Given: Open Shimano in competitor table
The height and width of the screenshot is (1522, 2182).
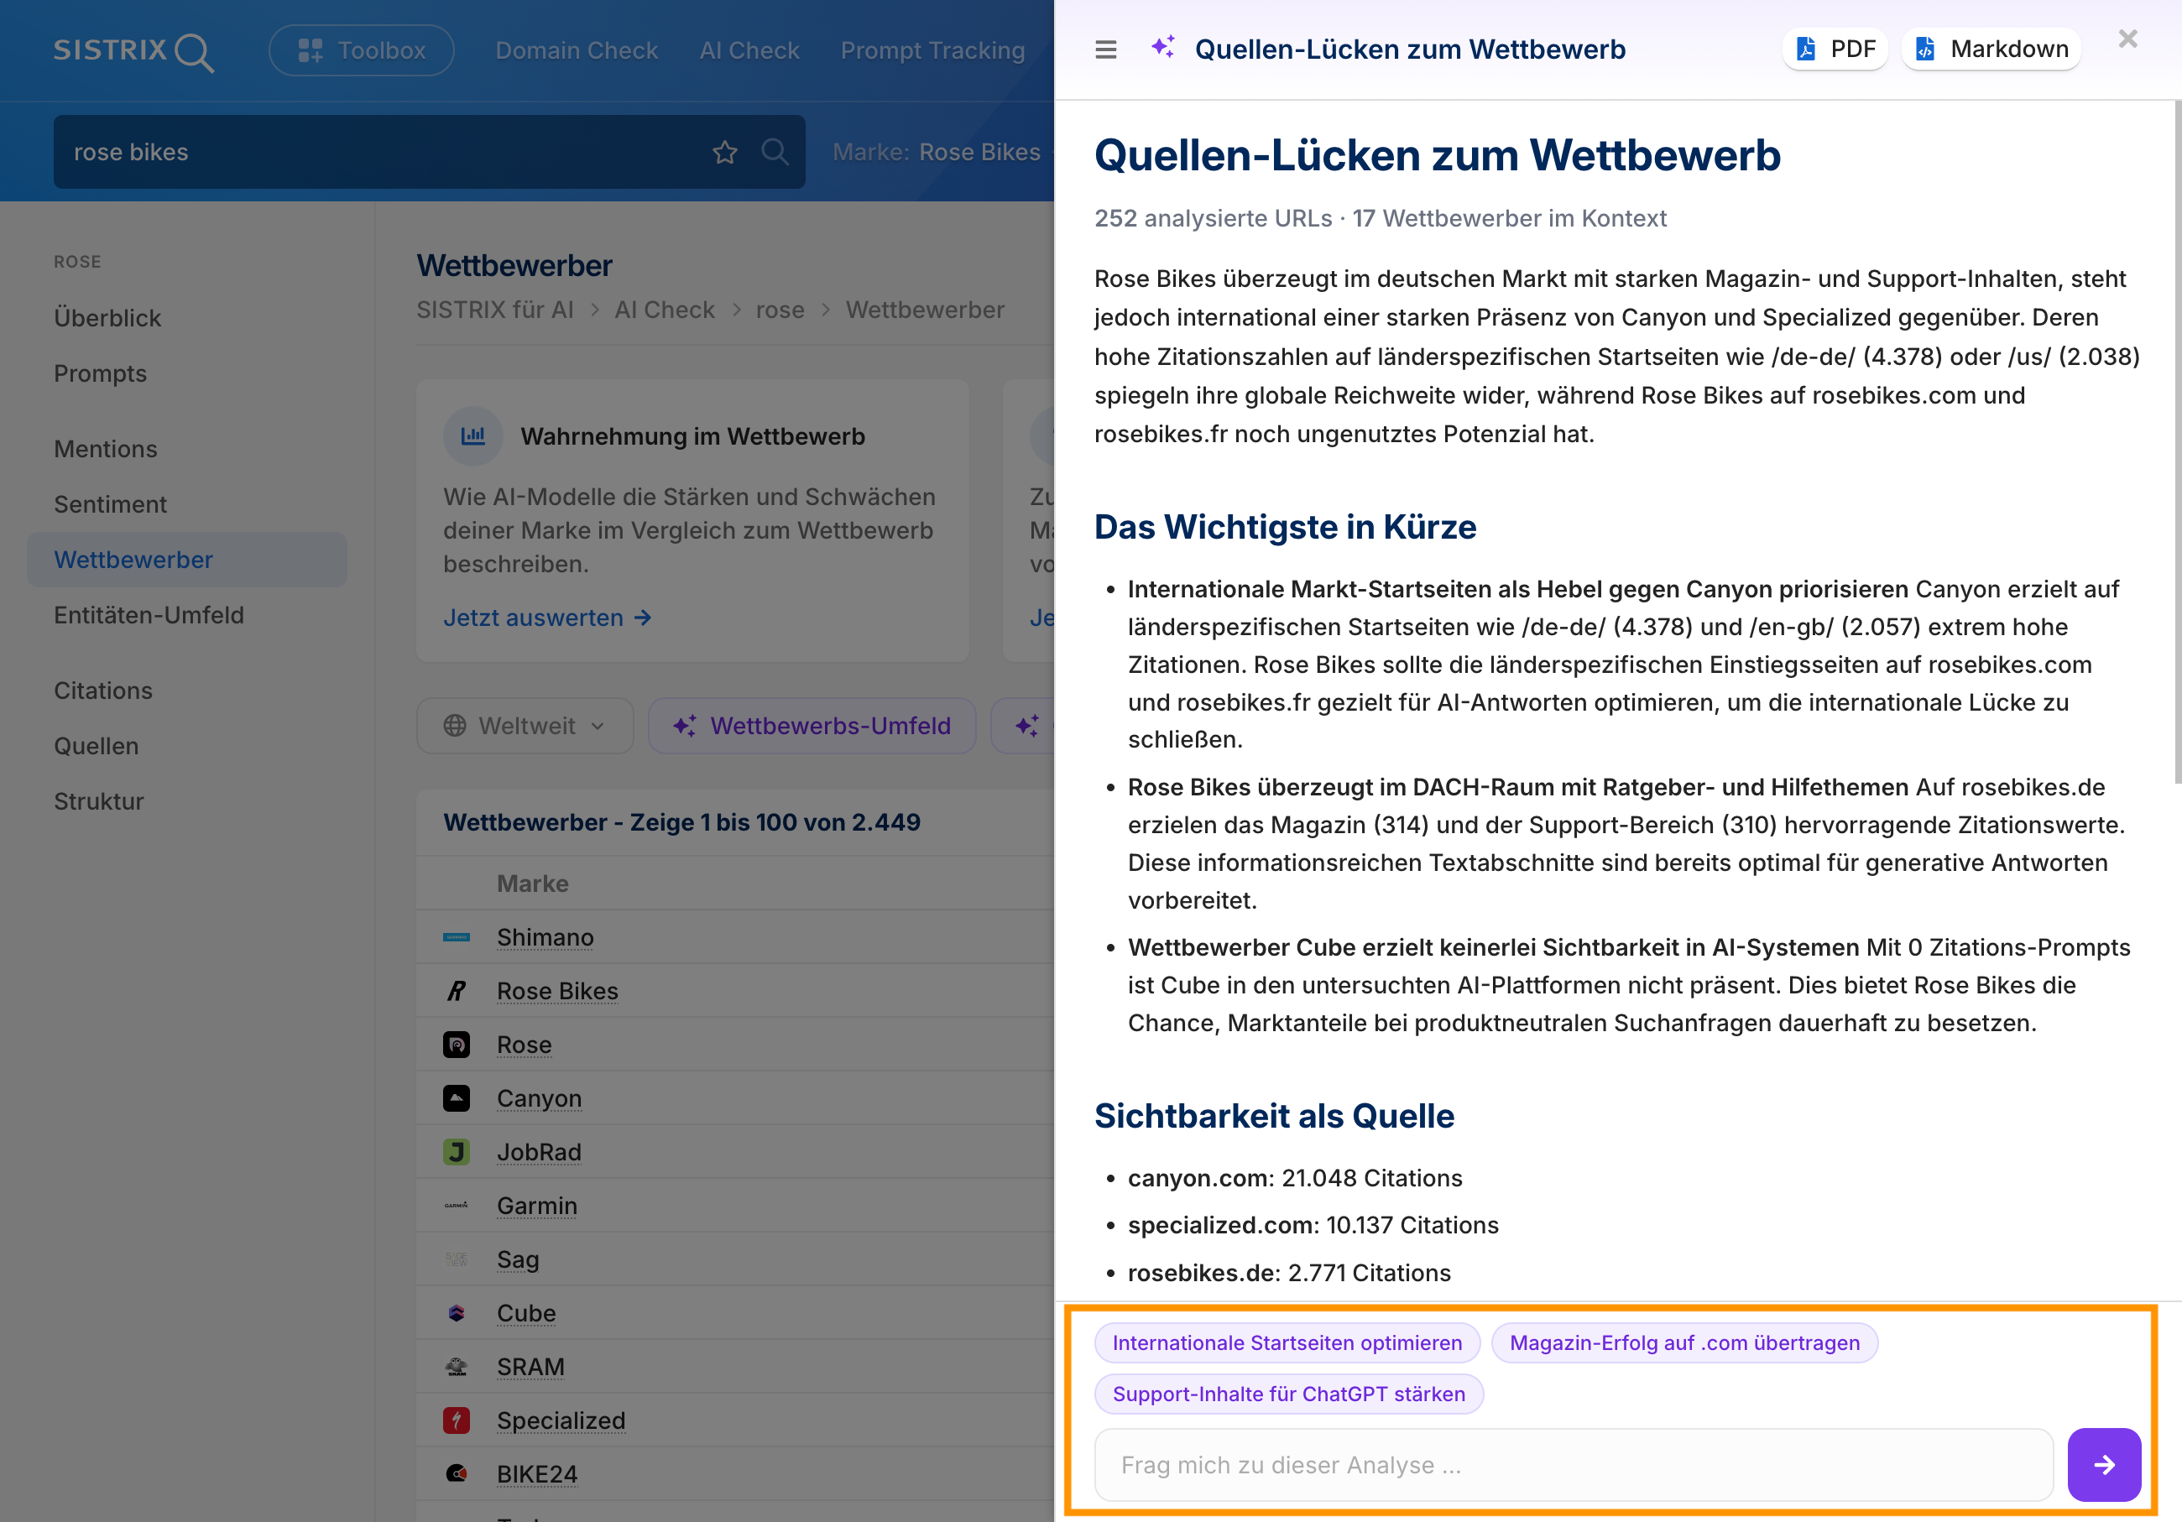Looking at the screenshot, I should [x=545, y=938].
